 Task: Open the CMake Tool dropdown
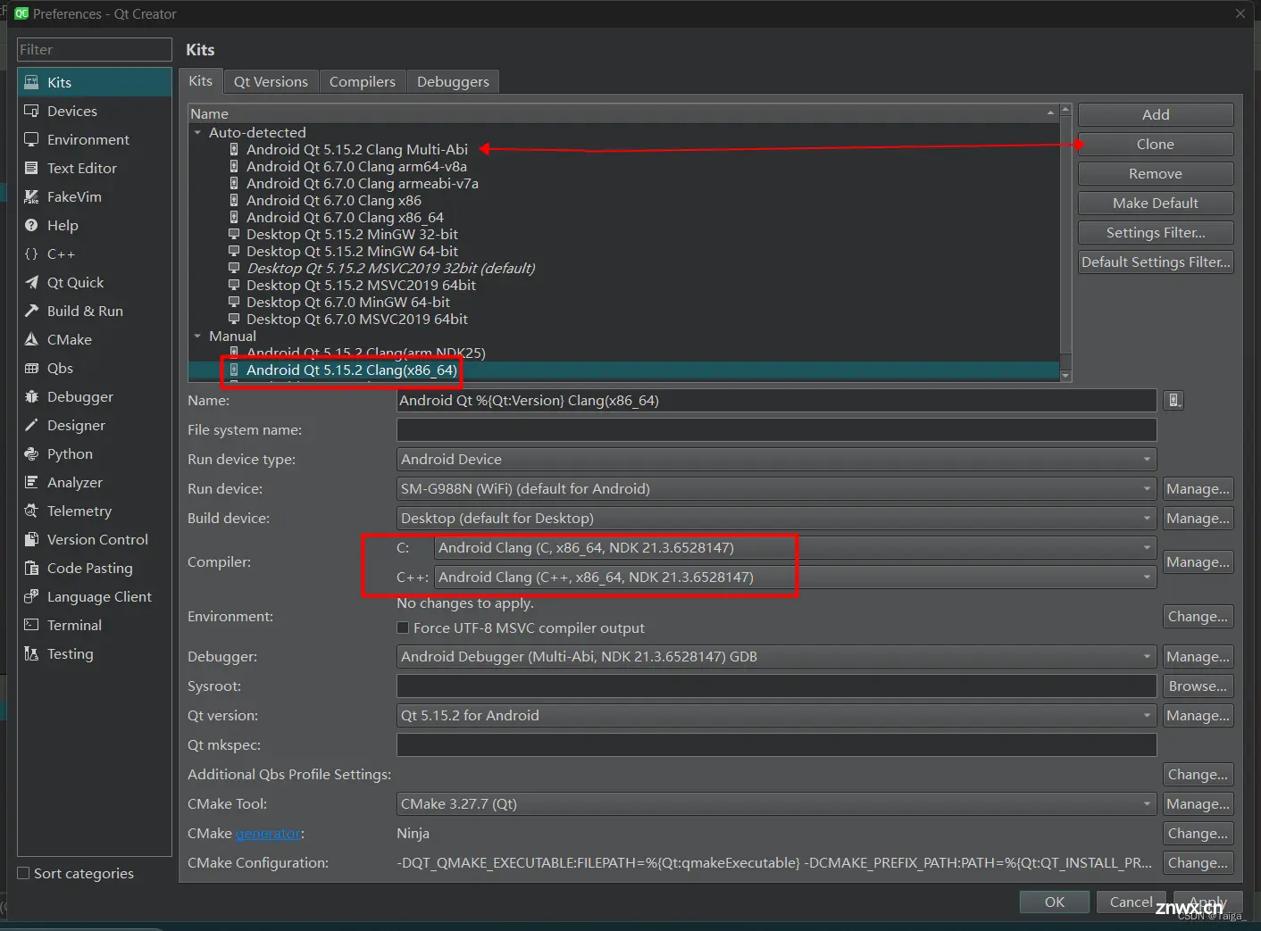point(776,803)
